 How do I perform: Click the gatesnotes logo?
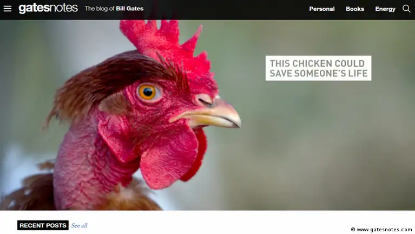click(x=48, y=9)
